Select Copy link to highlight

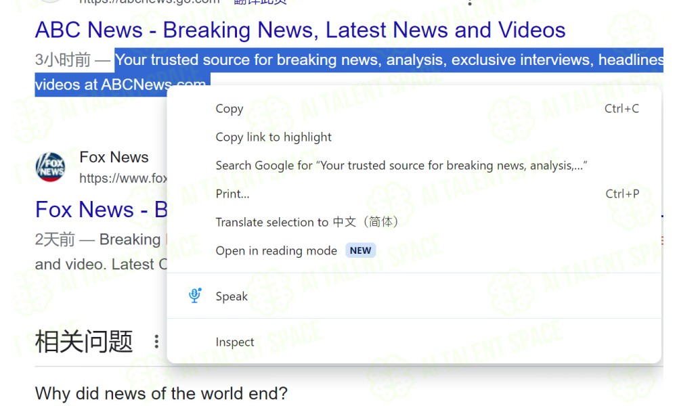point(414,137)
